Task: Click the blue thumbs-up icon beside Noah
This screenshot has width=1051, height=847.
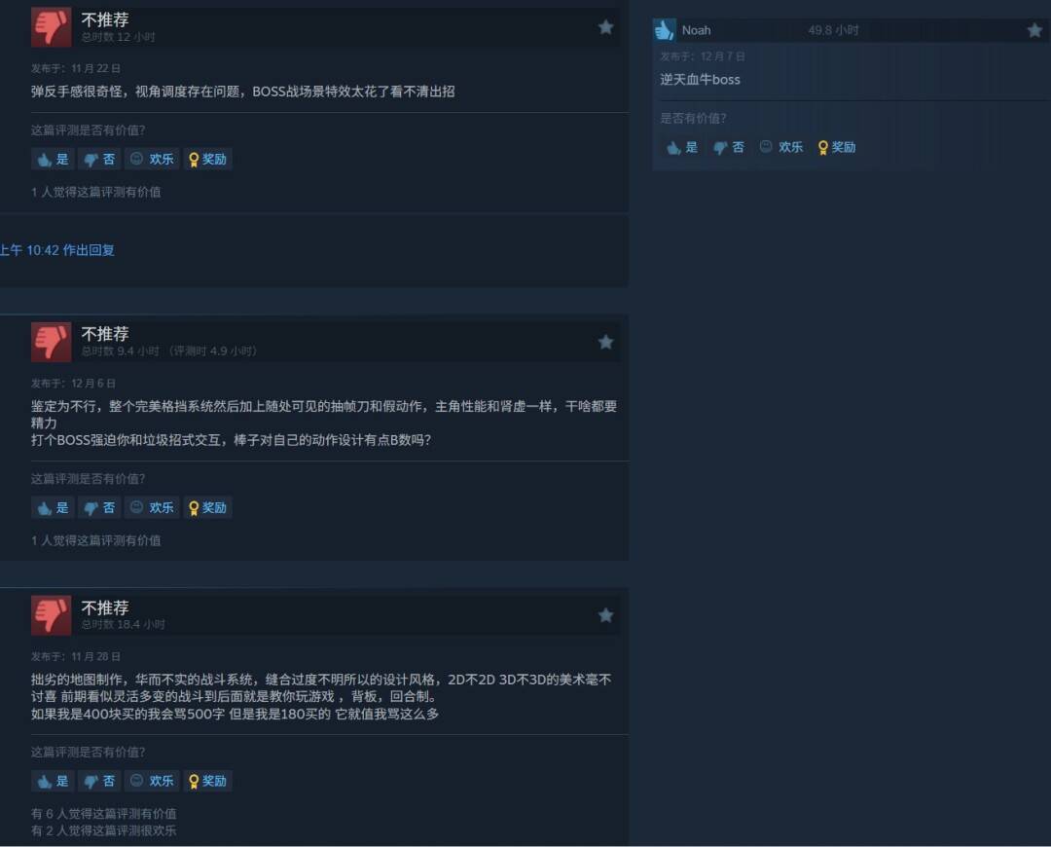Action: point(665,30)
